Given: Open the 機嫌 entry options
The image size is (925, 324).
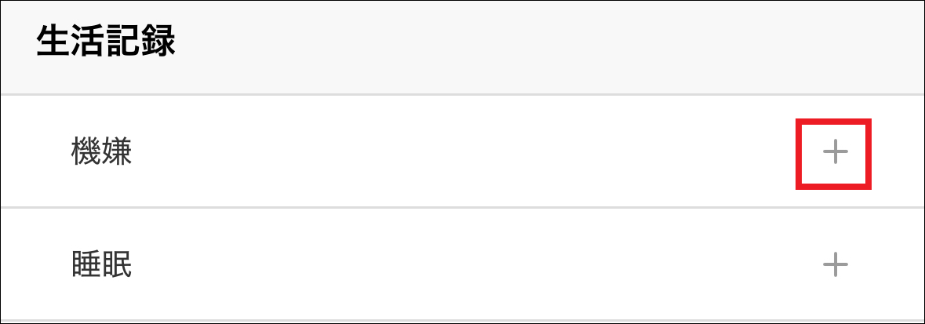Looking at the screenshot, I should click(x=835, y=152).
